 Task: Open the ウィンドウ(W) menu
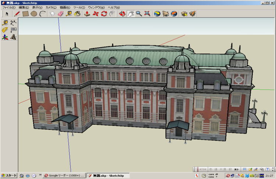pyautogui.click(x=96, y=7)
